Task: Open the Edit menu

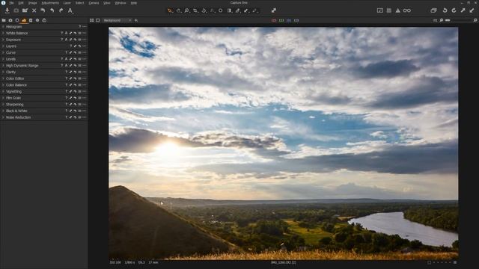Action: (x=21, y=3)
